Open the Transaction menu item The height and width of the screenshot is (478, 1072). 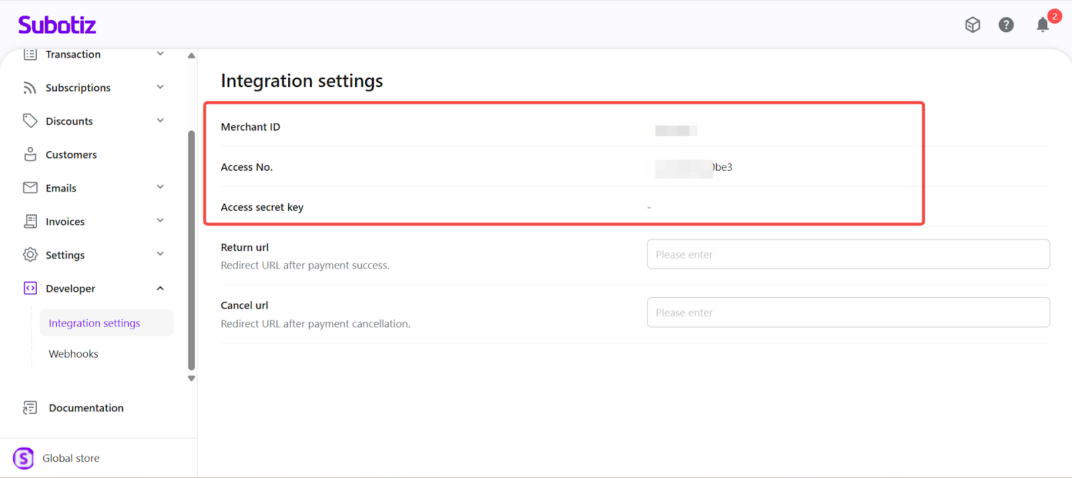click(x=73, y=55)
